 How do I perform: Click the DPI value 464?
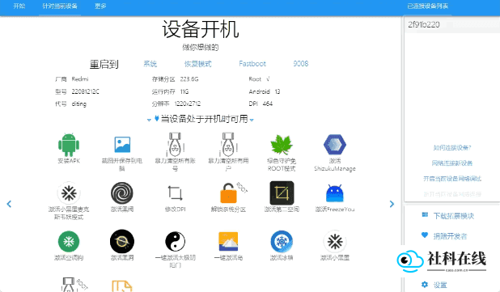coord(268,104)
